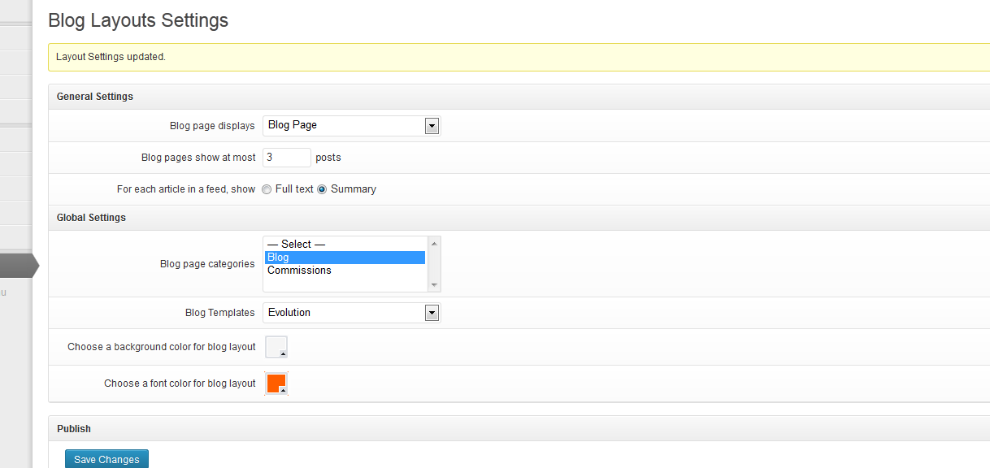Image resolution: width=990 pixels, height=468 pixels.
Task: Click the active sidebar menu arrow item
Action: tap(20, 265)
